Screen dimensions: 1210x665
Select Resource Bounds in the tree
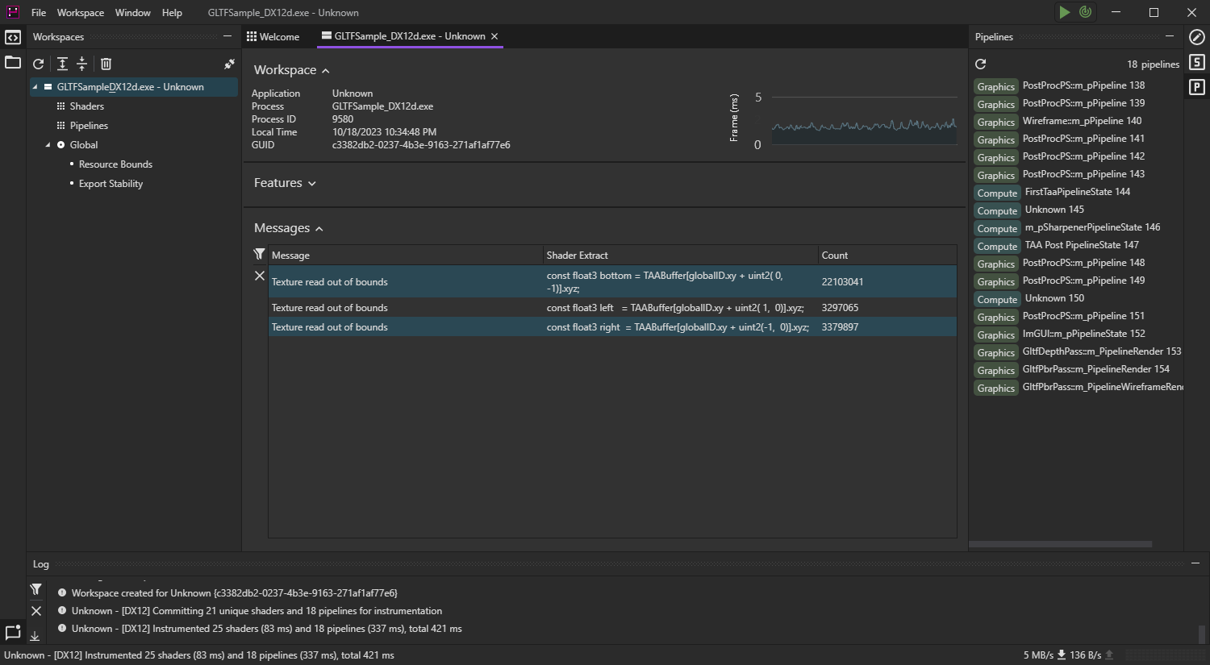click(x=115, y=164)
